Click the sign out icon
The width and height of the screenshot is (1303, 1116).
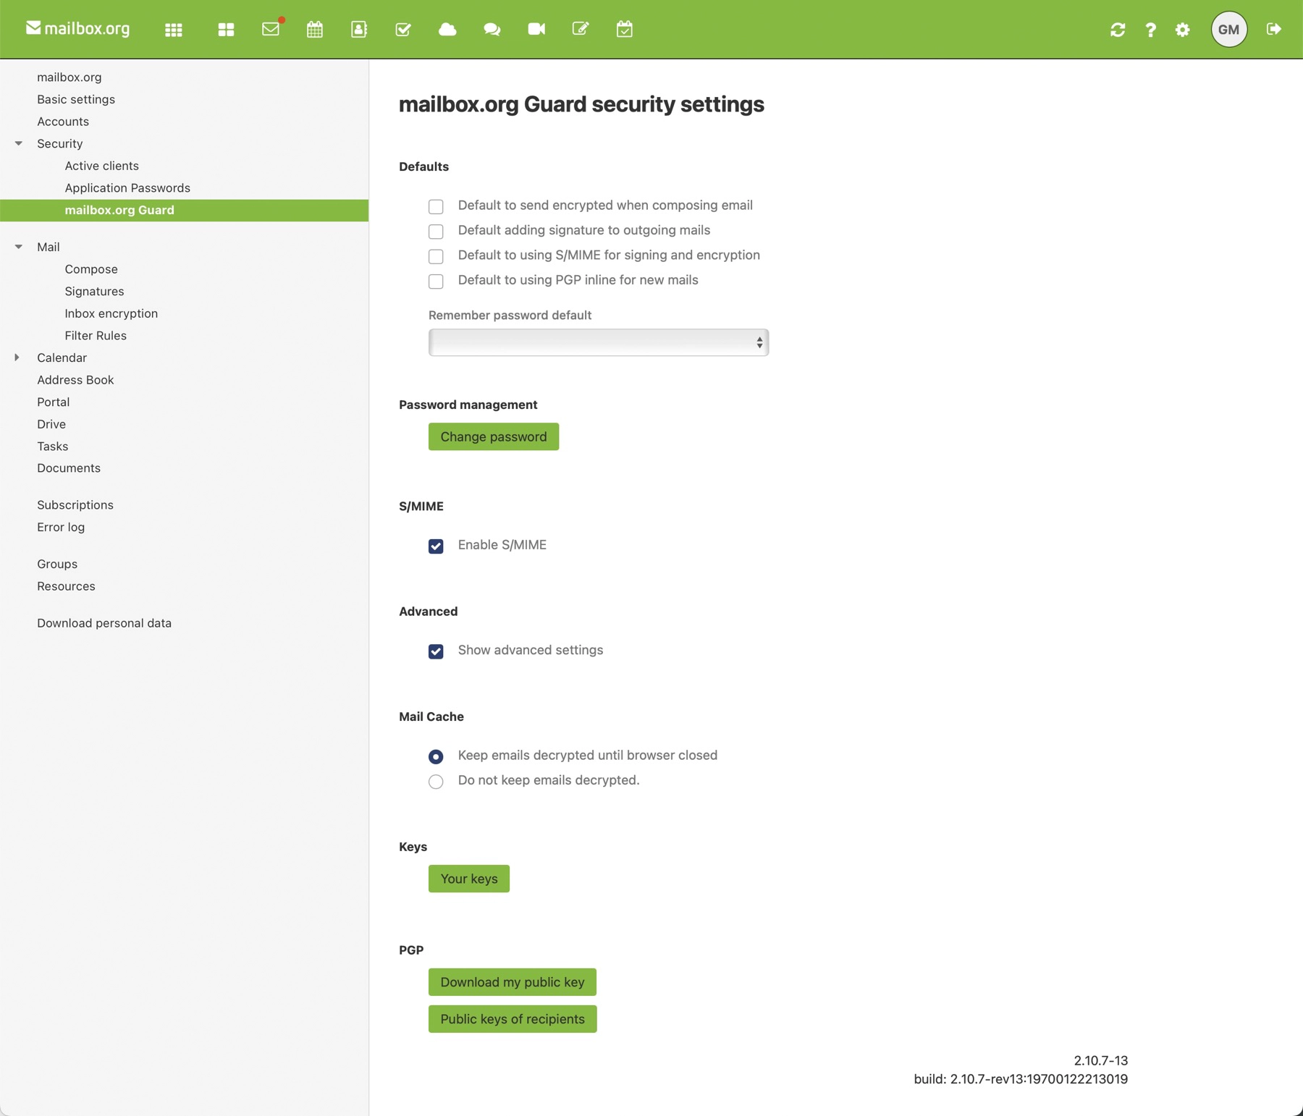(1274, 29)
